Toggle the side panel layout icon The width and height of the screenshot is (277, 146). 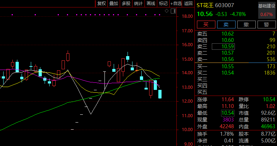tap(173, 11)
